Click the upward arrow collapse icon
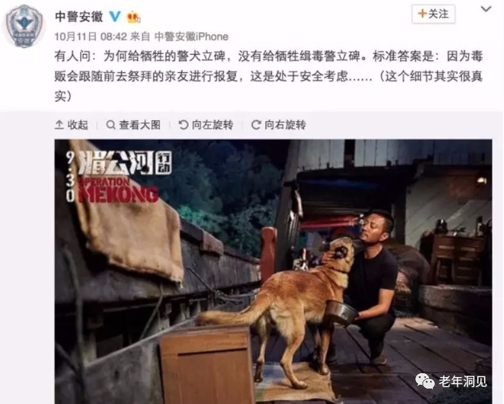This screenshot has width=504, height=404. coord(59,124)
